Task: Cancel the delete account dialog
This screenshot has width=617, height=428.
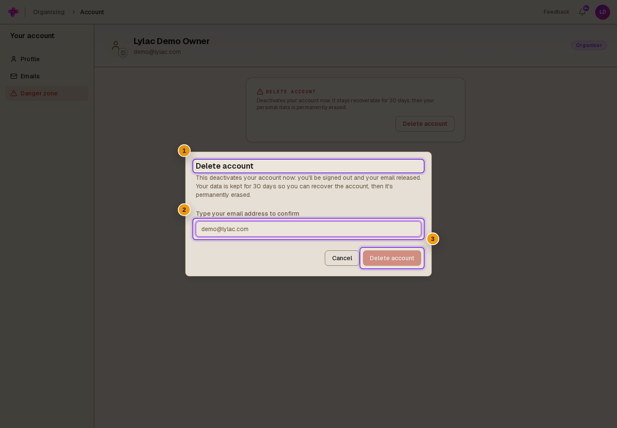Action: tap(342, 258)
